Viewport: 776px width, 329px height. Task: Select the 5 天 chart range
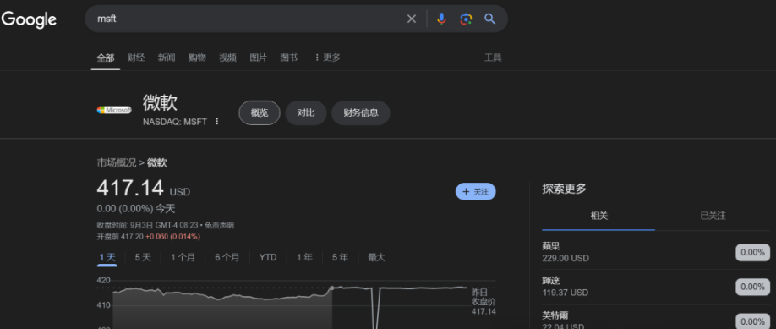143,258
